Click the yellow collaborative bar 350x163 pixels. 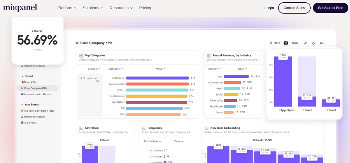(157, 96)
